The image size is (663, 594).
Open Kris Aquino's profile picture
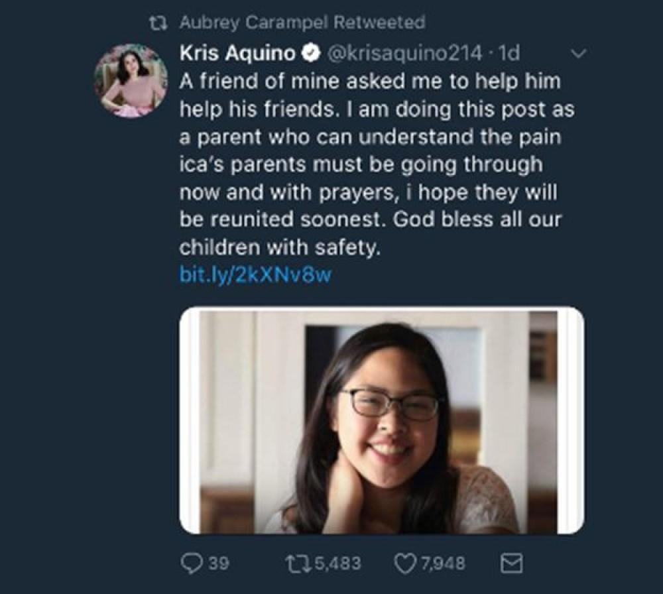pyautogui.click(x=130, y=81)
